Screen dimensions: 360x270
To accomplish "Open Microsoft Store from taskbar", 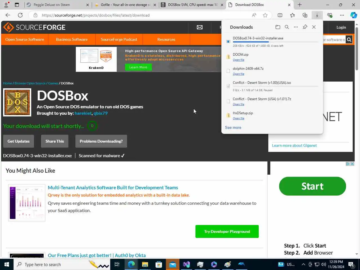I will point(159,264).
